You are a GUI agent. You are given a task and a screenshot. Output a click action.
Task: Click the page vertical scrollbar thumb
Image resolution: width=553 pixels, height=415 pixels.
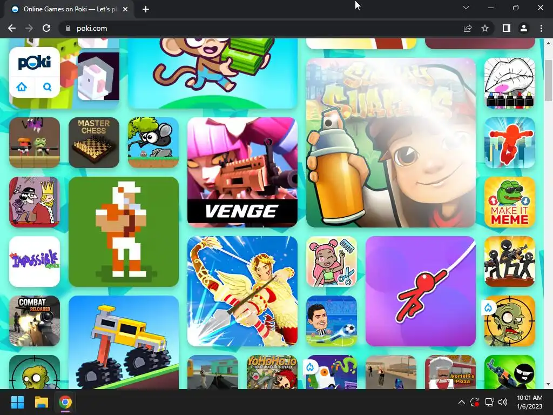tap(548, 80)
